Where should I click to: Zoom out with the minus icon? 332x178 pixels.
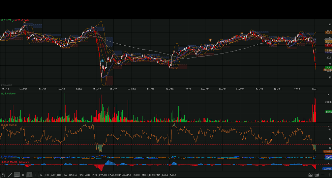click(323, 175)
